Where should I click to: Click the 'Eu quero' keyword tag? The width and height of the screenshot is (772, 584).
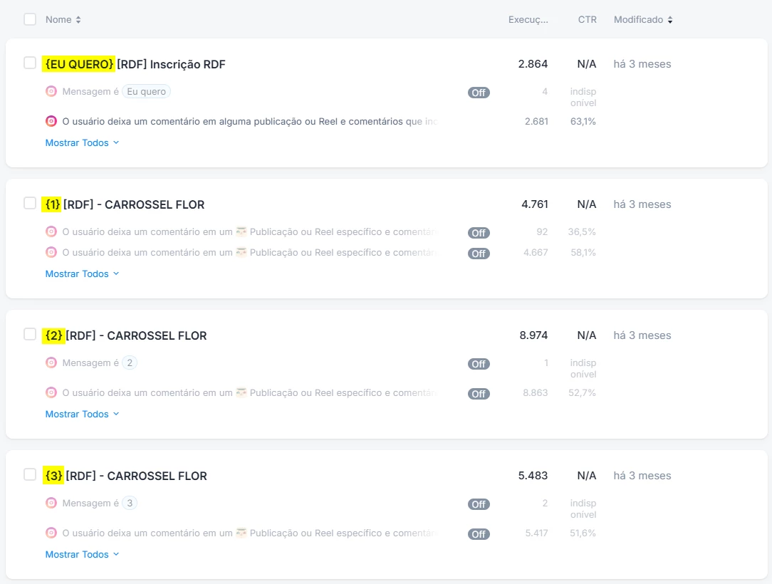click(146, 91)
